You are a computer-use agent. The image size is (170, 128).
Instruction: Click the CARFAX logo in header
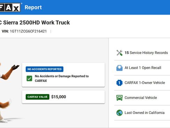(x=10, y=7)
